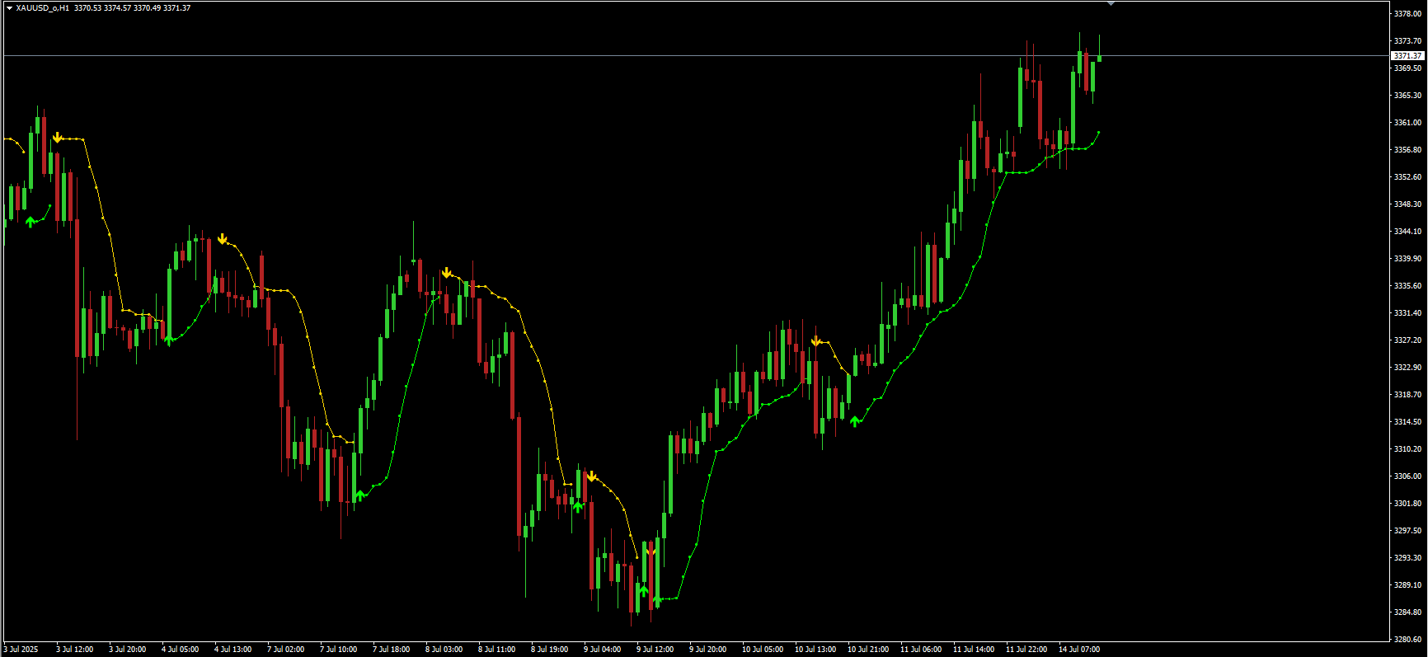Viewport: 1428px width, 657px height.
Task: Click the highlighted 3371.37 current price label
Action: click(1407, 56)
